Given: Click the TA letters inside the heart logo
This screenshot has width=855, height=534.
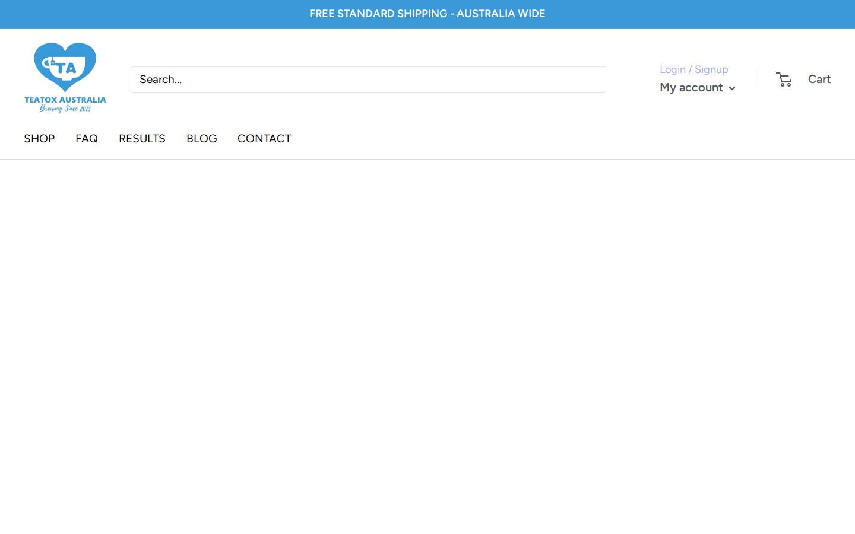Looking at the screenshot, I should (66, 68).
